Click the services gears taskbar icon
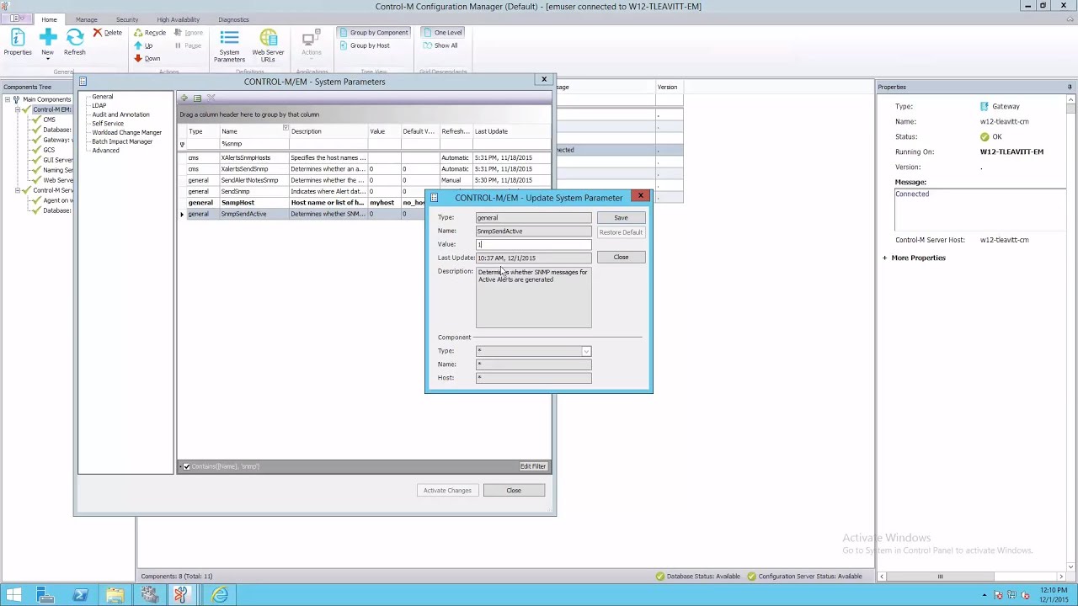Viewport: 1078px width, 606px height. tap(149, 596)
